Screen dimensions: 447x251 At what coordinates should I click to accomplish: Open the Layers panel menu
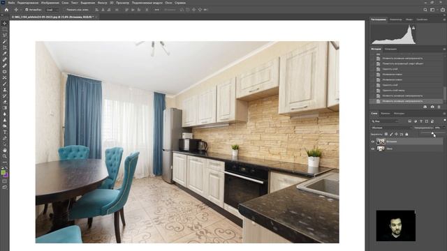tap(444, 114)
